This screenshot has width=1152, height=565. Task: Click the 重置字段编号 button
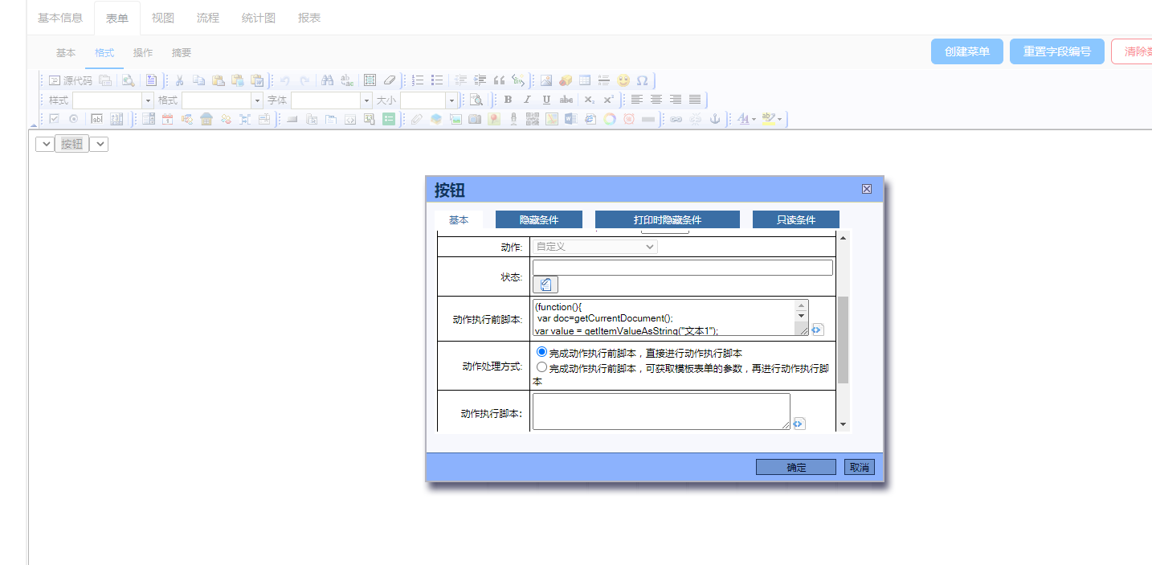[1057, 51]
